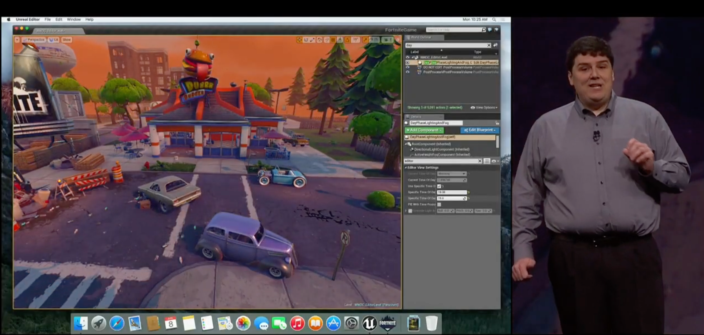704x335 pixels.
Task: Toggle world/local coordinate system globe icon
Action: [319, 40]
